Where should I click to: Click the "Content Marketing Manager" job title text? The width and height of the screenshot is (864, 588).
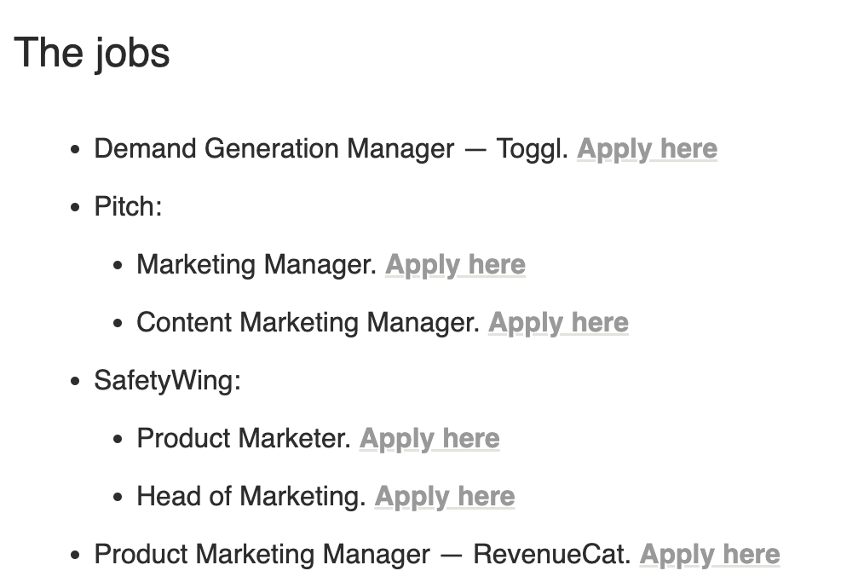click(307, 323)
